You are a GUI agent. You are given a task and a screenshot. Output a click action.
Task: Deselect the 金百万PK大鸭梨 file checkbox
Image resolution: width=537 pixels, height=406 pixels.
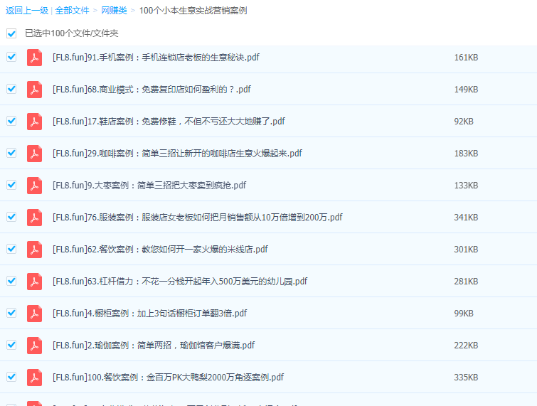(11, 377)
